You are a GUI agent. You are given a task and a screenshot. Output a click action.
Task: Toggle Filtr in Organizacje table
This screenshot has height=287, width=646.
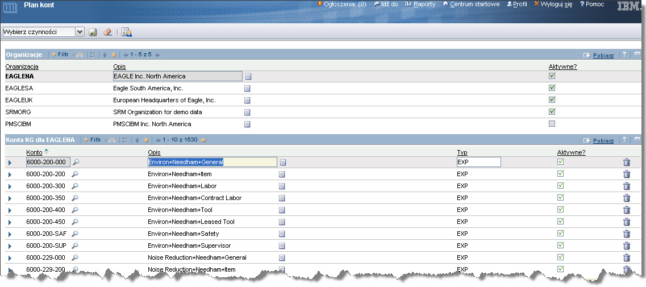click(60, 55)
